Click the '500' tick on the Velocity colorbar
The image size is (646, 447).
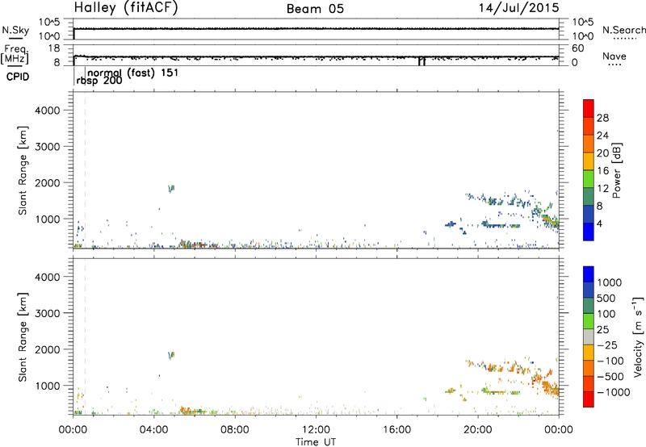point(608,299)
